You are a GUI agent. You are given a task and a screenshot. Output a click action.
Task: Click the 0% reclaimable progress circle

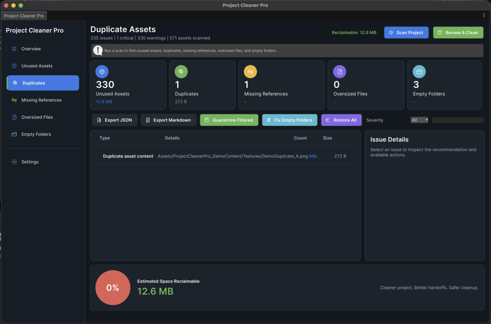[113, 288]
